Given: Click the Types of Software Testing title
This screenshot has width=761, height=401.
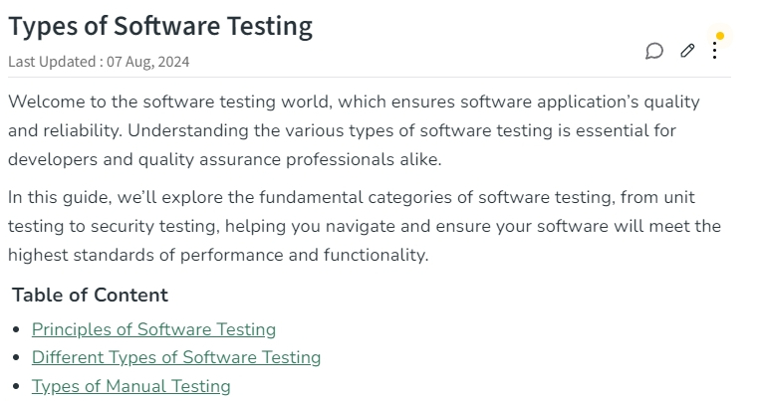Looking at the screenshot, I should [x=160, y=26].
